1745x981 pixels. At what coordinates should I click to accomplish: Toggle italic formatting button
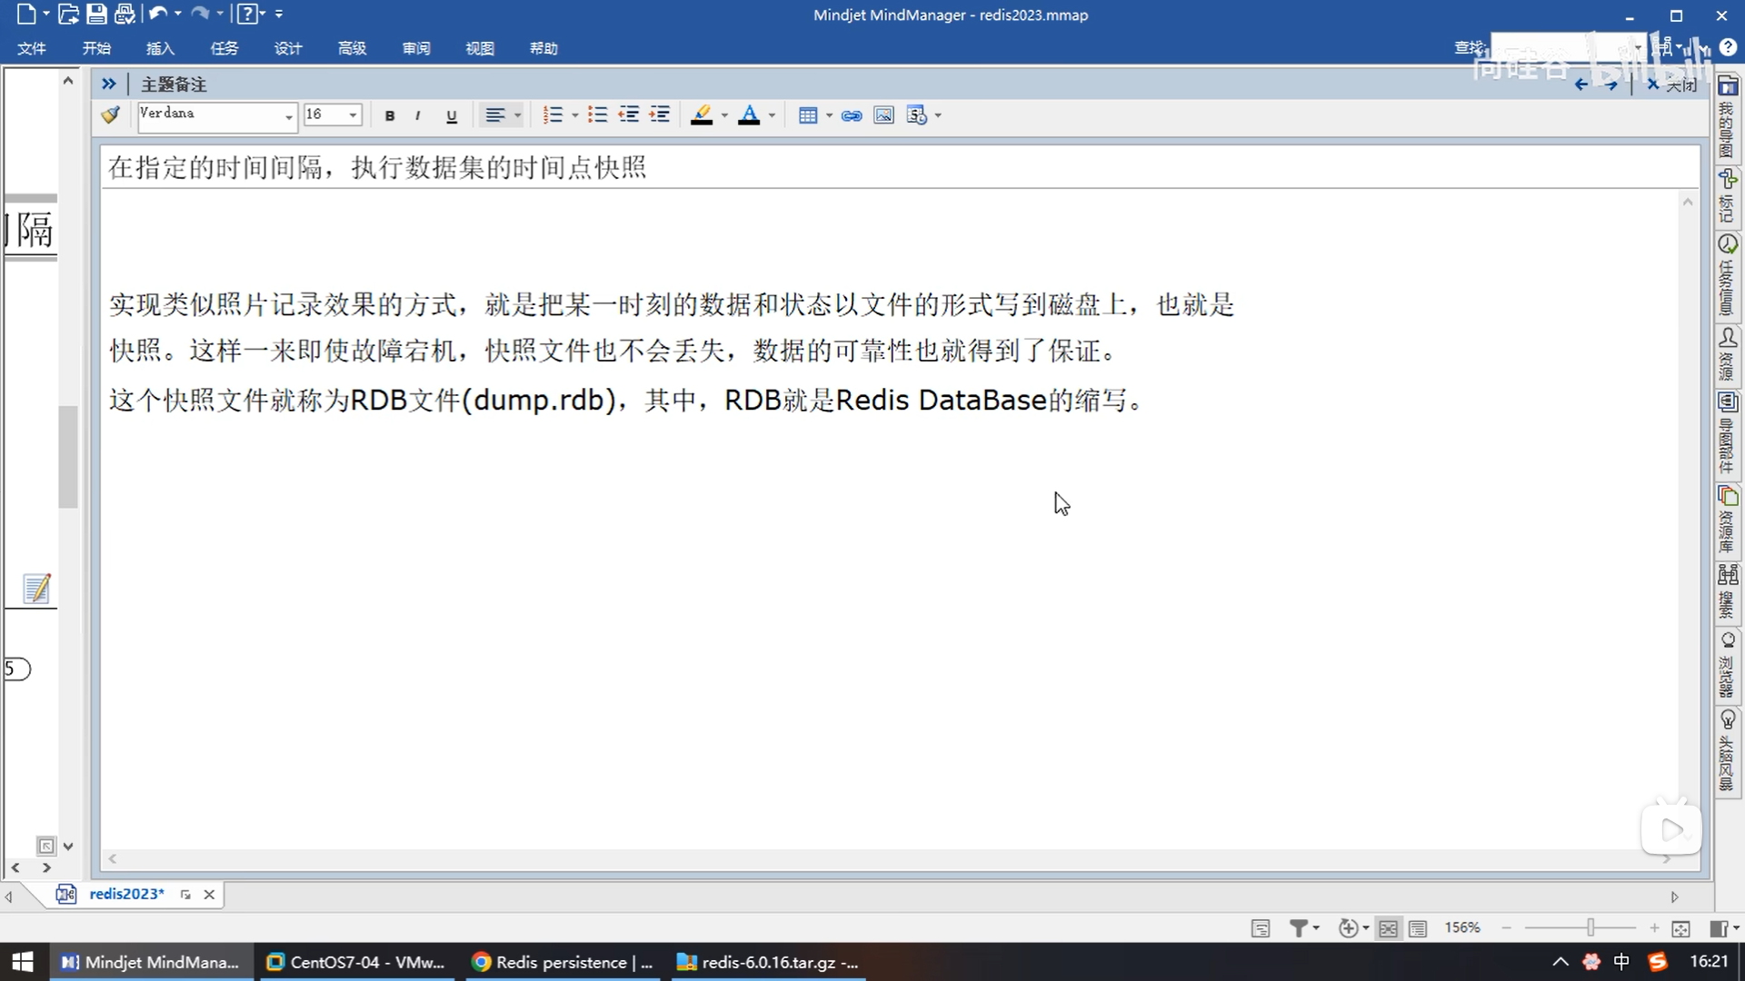[417, 115]
